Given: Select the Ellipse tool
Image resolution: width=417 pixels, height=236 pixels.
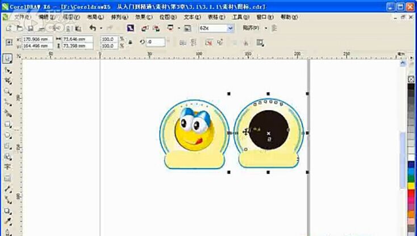Looking at the screenshot, I should coord(8,135).
